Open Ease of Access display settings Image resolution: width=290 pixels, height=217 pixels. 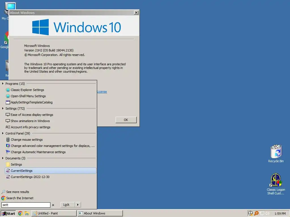pos(50,115)
